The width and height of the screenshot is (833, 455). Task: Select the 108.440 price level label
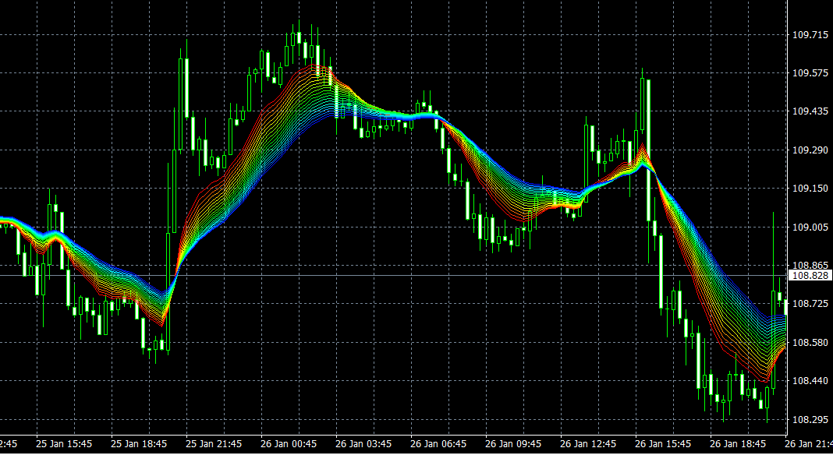pyautogui.click(x=810, y=380)
